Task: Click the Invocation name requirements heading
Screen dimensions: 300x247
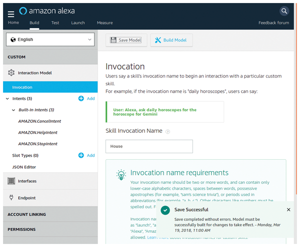Action: tap(179, 173)
